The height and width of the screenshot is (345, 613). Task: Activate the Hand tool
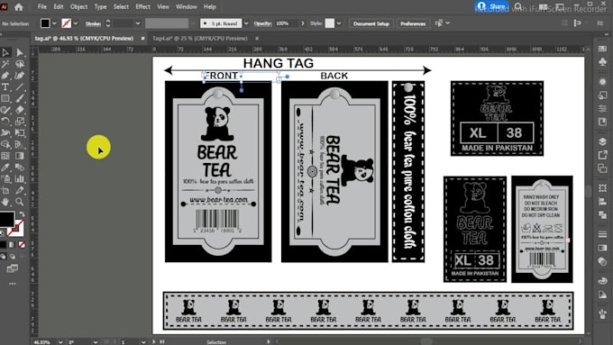pos(5,202)
